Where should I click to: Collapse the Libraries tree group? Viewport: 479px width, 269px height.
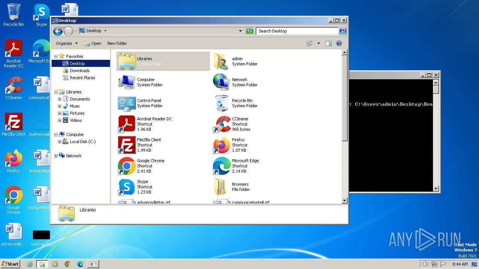(x=56, y=92)
